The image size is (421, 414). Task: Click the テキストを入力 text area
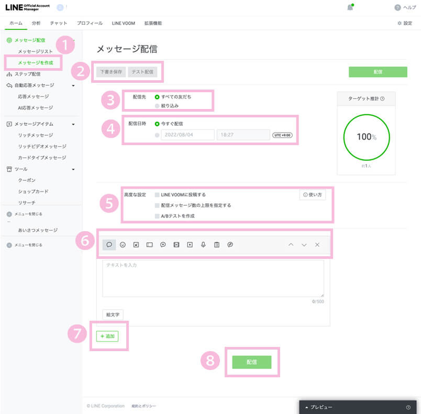[x=213, y=278]
